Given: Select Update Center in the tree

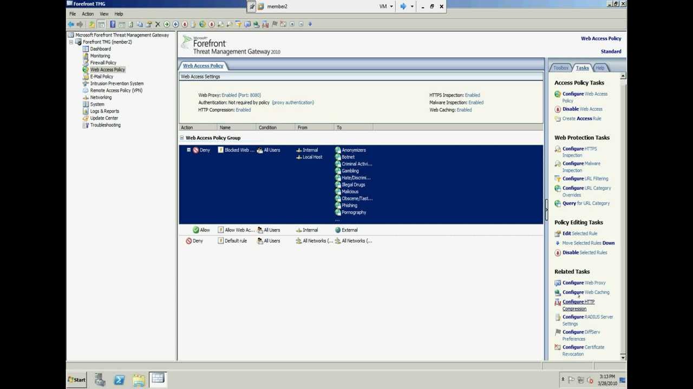Looking at the screenshot, I should pyautogui.click(x=104, y=118).
